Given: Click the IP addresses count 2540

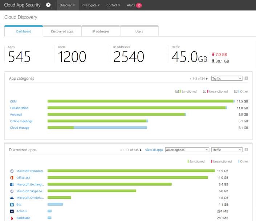Looking at the screenshot, I should point(129,57).
